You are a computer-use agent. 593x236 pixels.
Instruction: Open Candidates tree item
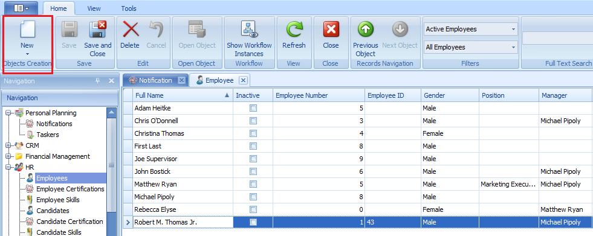pyautogui.click(x=53, y=211)
